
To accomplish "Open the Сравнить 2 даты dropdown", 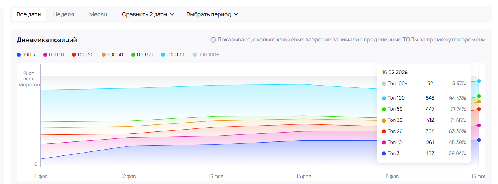I will point(148,14).
